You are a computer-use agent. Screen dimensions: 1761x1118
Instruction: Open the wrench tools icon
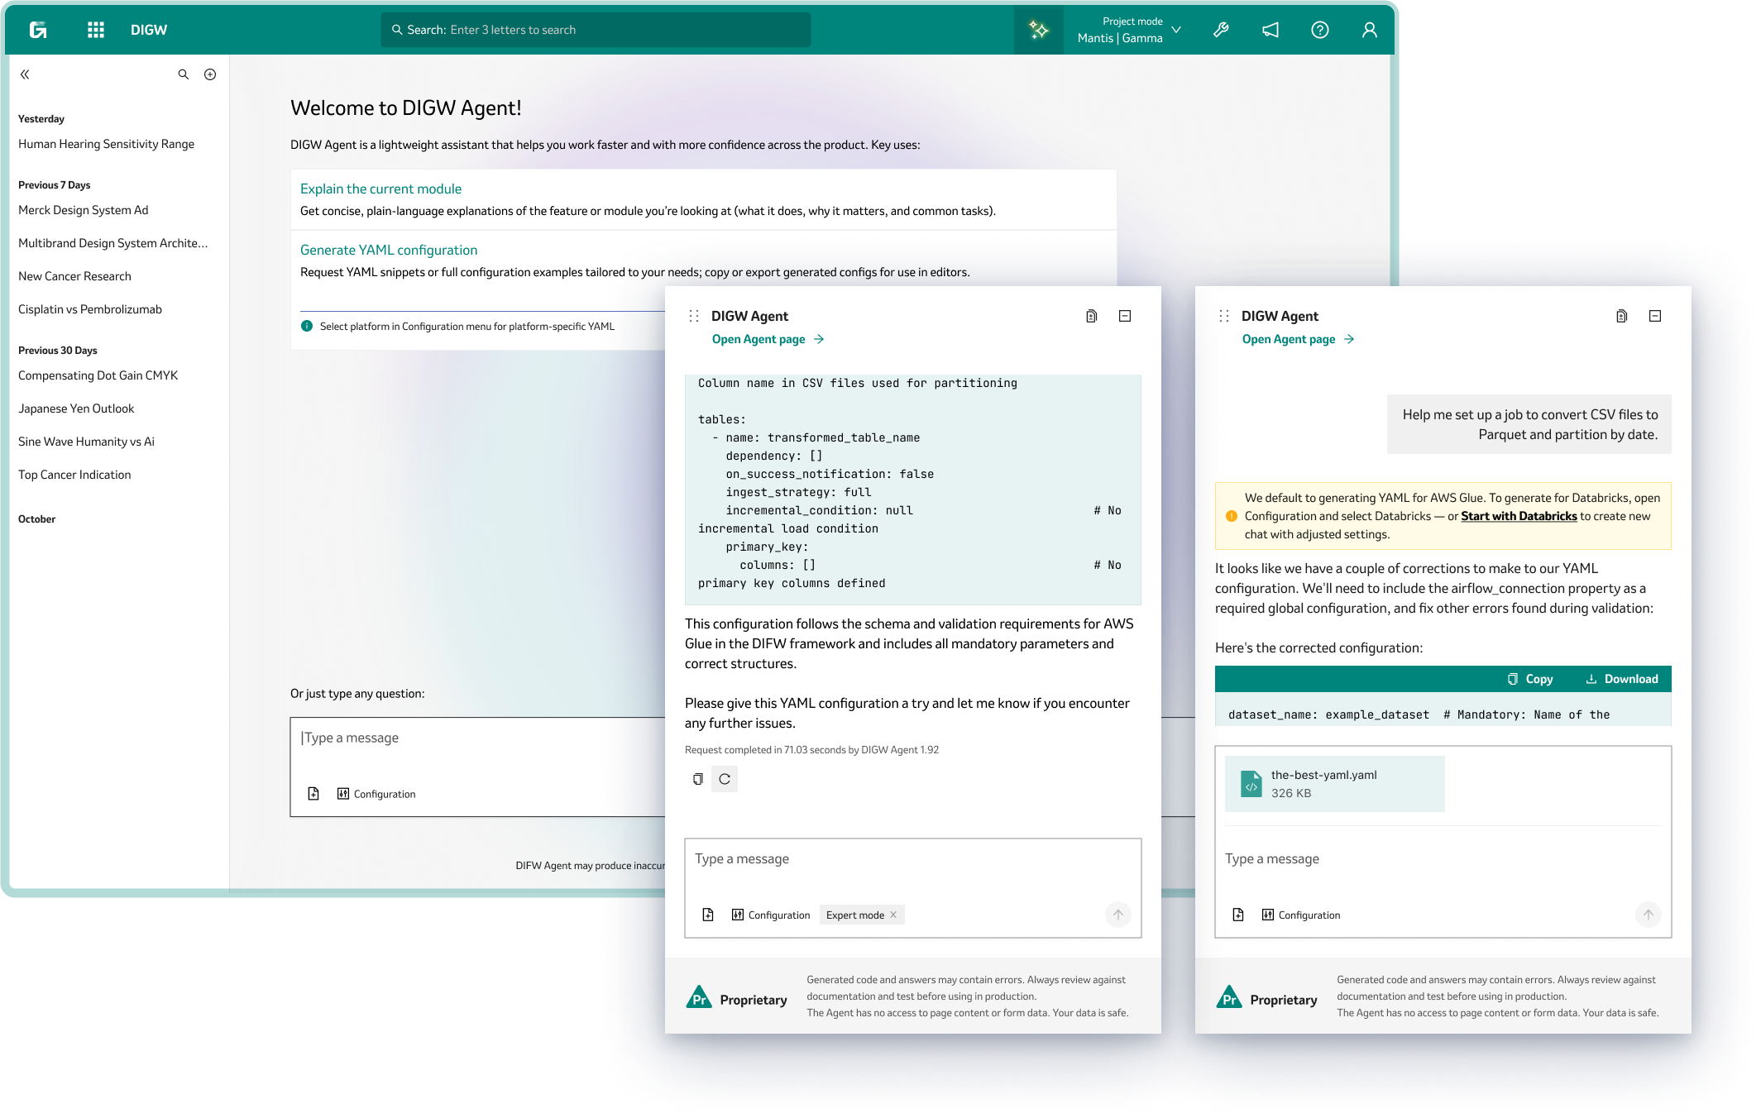(1221, 30)
